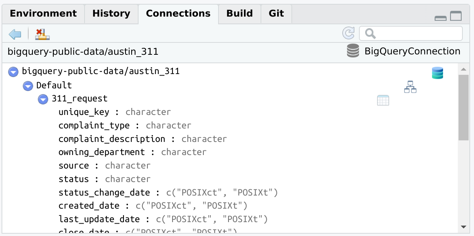Click the teal database icon in tree
The width and height of the screenshot is (474, 236).
point(437,73)
